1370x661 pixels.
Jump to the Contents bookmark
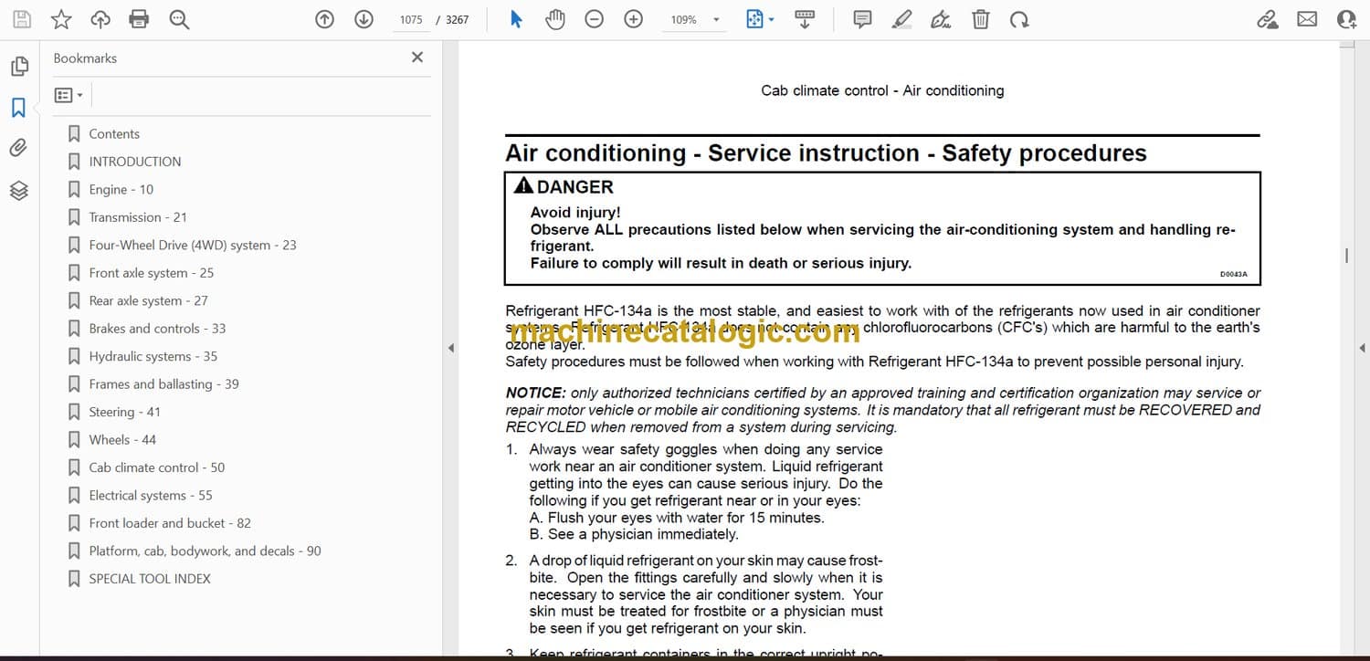pos(114,133)
